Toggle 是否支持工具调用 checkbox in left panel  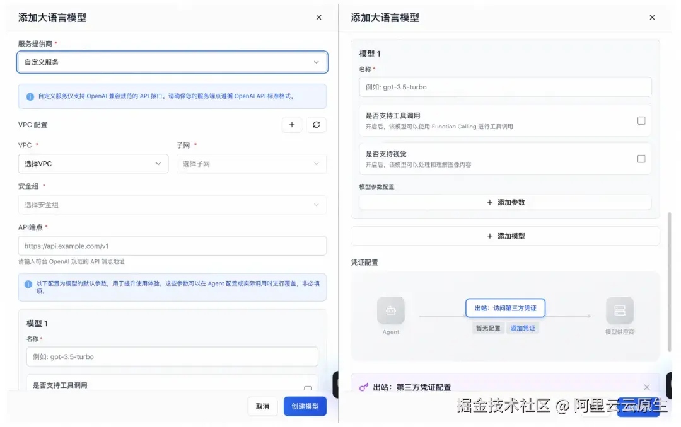[308, 389]
